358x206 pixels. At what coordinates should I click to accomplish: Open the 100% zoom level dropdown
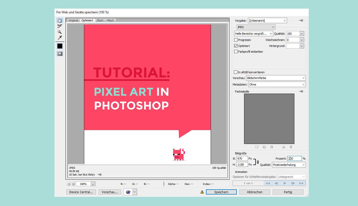pyautogui.click(x=93, y=184)
